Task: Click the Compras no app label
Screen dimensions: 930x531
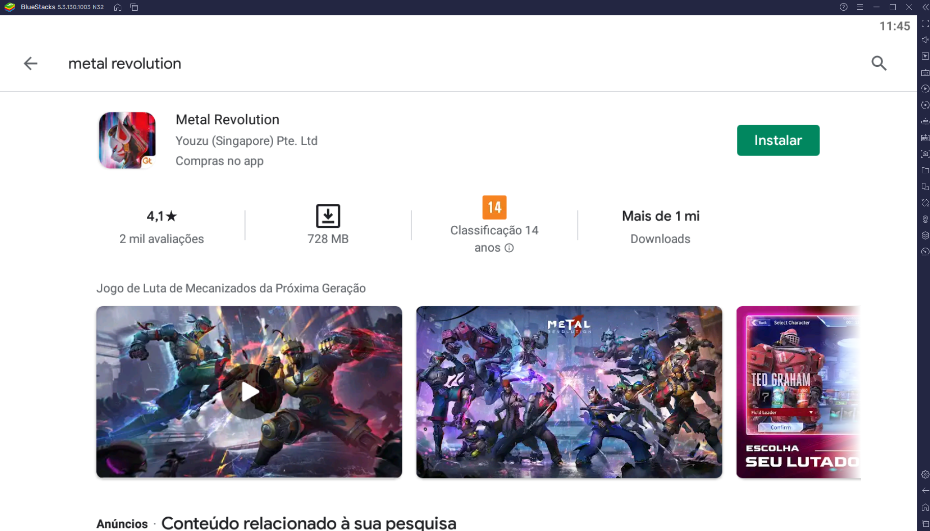Action: coord(220,161)
